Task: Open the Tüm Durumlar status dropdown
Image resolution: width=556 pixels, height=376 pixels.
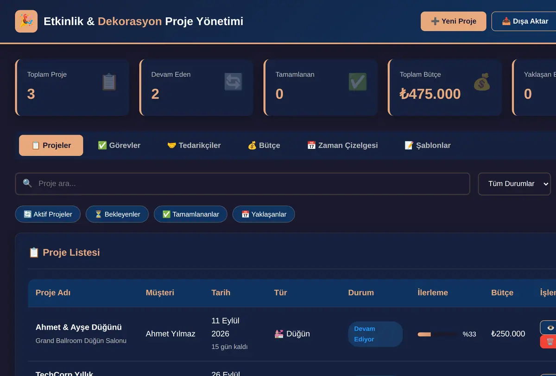Action: (x=514, y=184)
